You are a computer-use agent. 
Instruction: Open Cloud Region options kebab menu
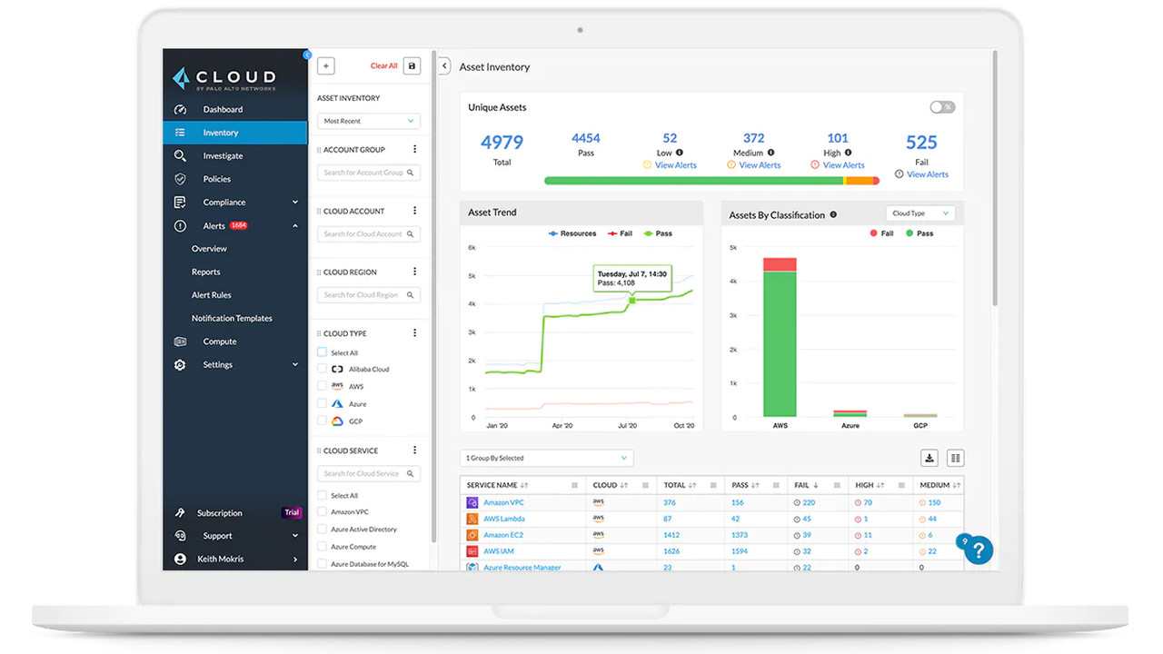click(x=415, y=272)
